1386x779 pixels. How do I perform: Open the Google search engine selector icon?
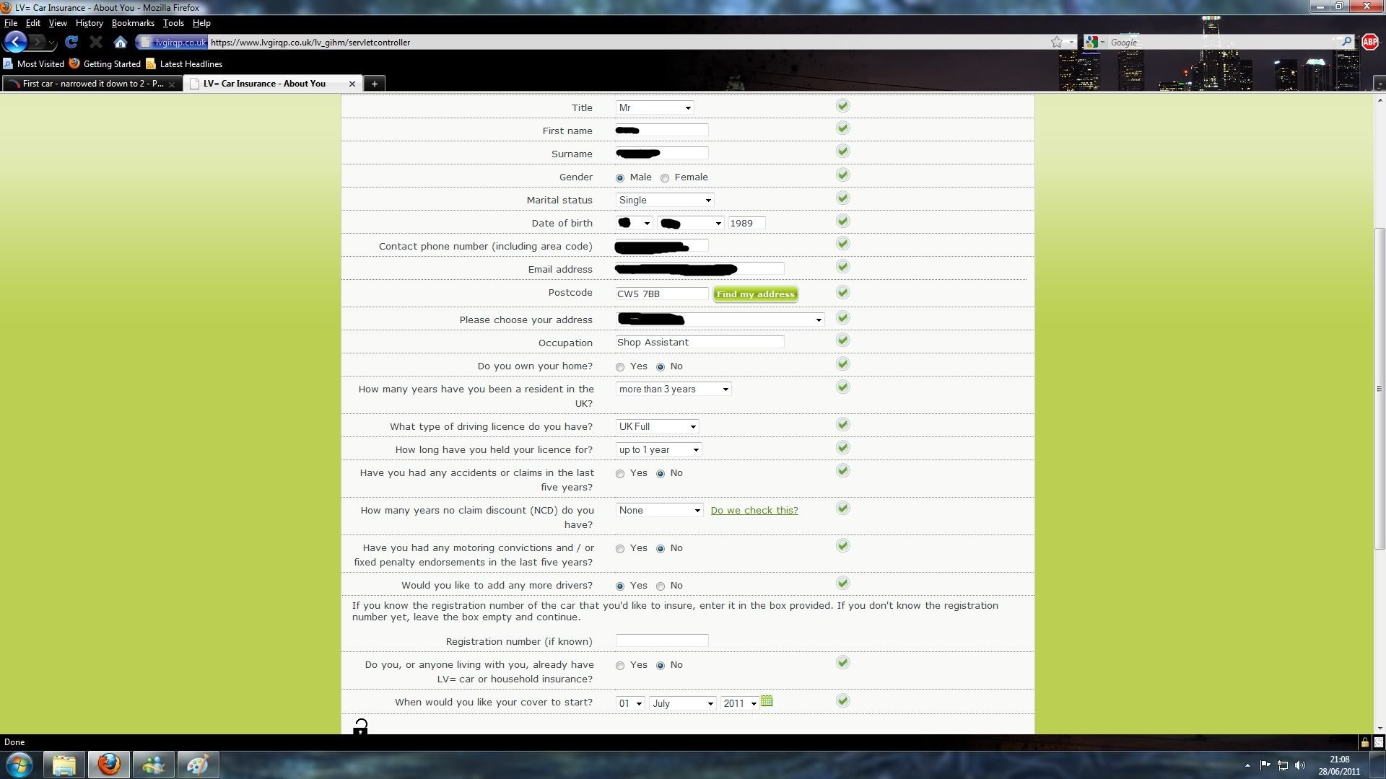tap(1094, 42)
